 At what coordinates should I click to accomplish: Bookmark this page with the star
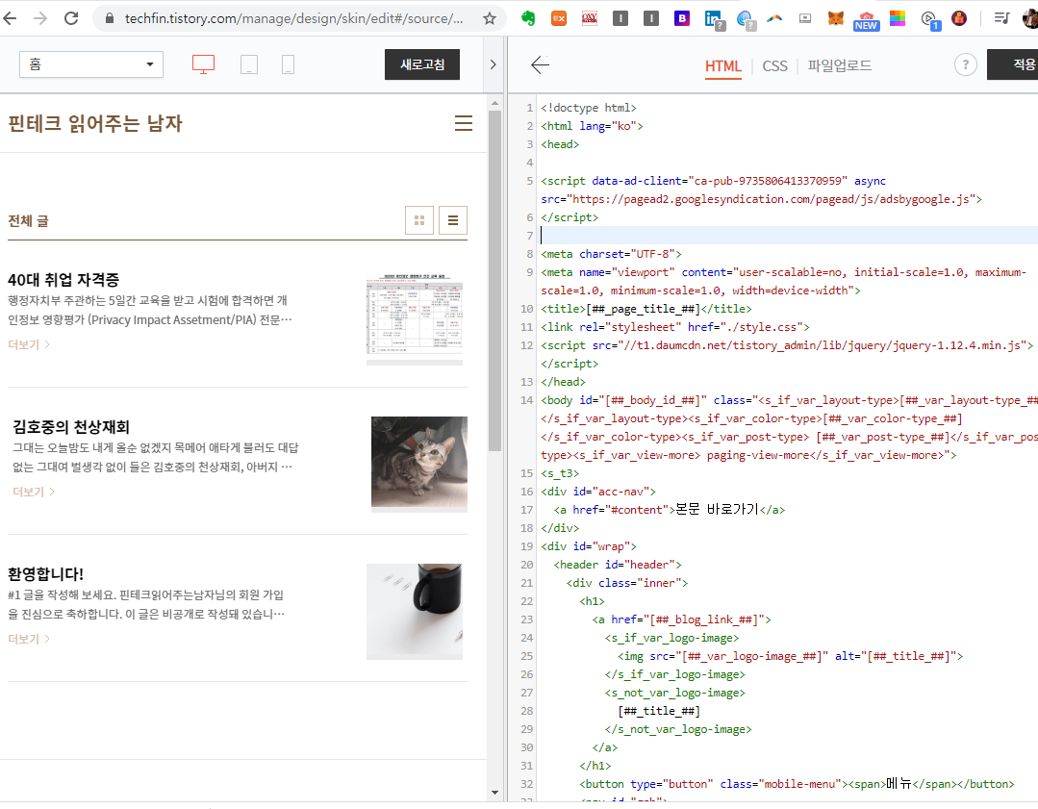pos(490,18)
